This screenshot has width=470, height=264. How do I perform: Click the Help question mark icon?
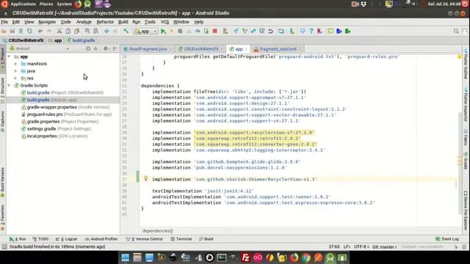pyautogui.click(x=311, y=31)
